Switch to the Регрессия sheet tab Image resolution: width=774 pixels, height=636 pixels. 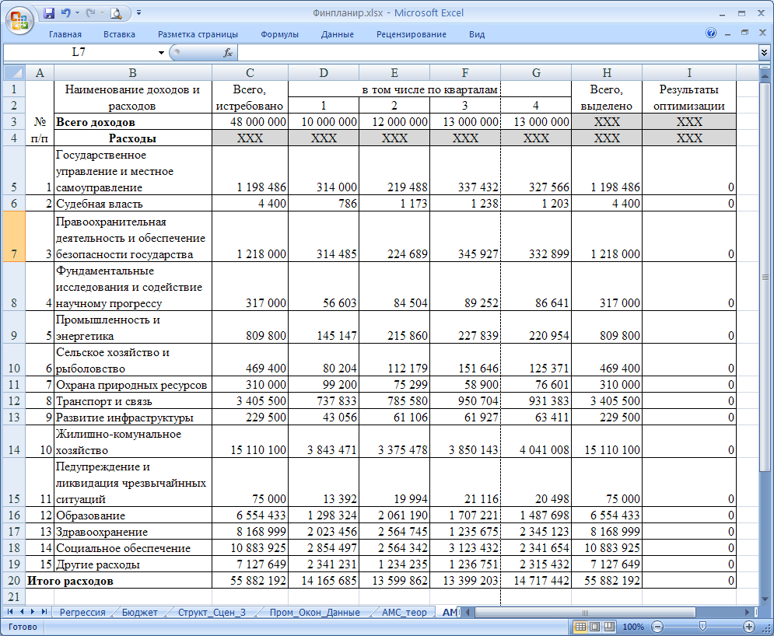coord(82,613)
